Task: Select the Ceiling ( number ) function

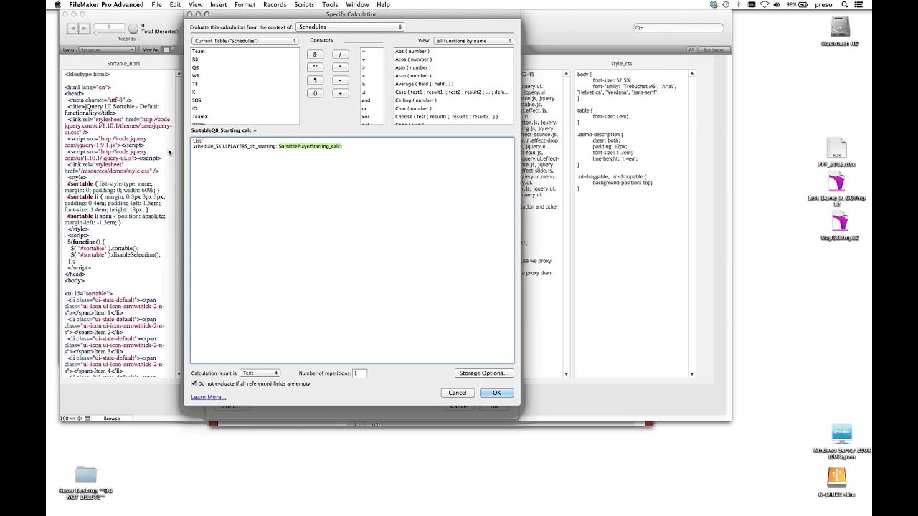Action: tap(453, 100)
